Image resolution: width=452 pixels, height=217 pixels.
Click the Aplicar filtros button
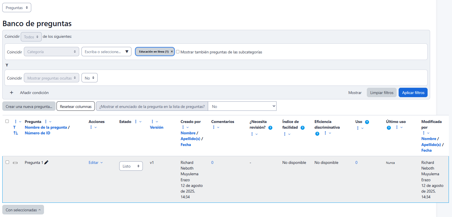413,93
